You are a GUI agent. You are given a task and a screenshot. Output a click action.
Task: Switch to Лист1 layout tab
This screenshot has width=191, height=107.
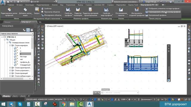[15, 96]
